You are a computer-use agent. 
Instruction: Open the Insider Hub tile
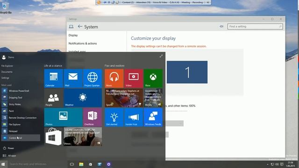(134, 117)
